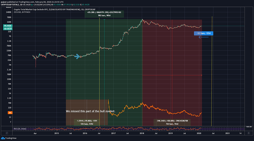Click the 764 bars, 764d measurement label
The image size is (254, 141).
tap(172, 124)
